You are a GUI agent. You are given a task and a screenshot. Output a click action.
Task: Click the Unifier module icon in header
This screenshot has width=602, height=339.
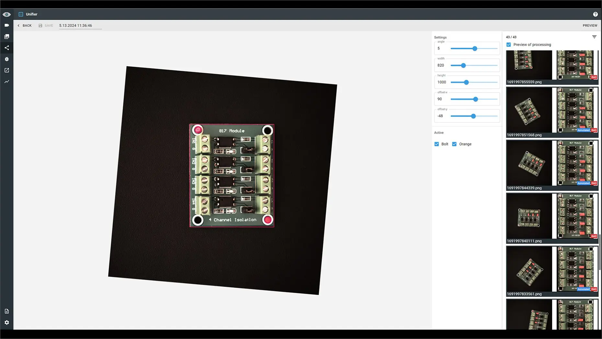[21, 14]
